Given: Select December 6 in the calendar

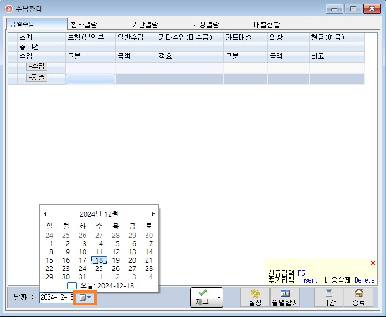Looking at the screenshot, I should point(134,244).
